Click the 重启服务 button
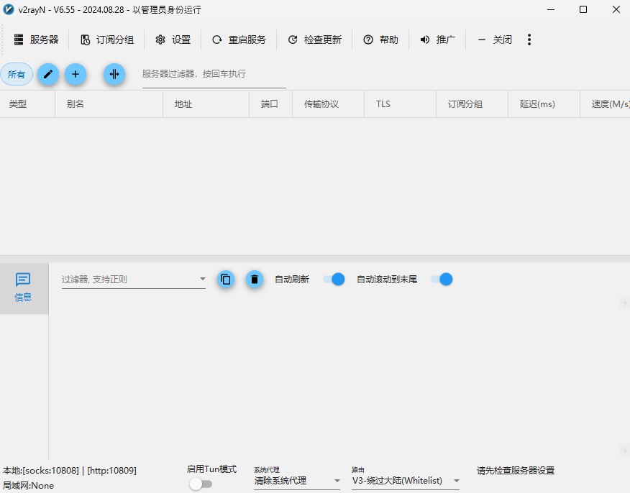 (x=239, y=40)
